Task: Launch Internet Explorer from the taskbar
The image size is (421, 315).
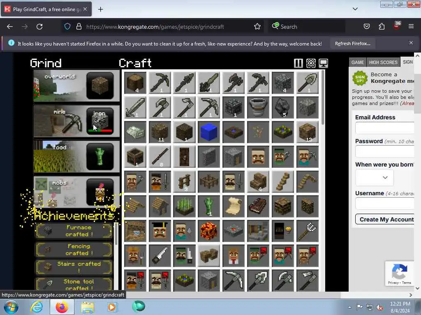Action: tap(37, 307)
